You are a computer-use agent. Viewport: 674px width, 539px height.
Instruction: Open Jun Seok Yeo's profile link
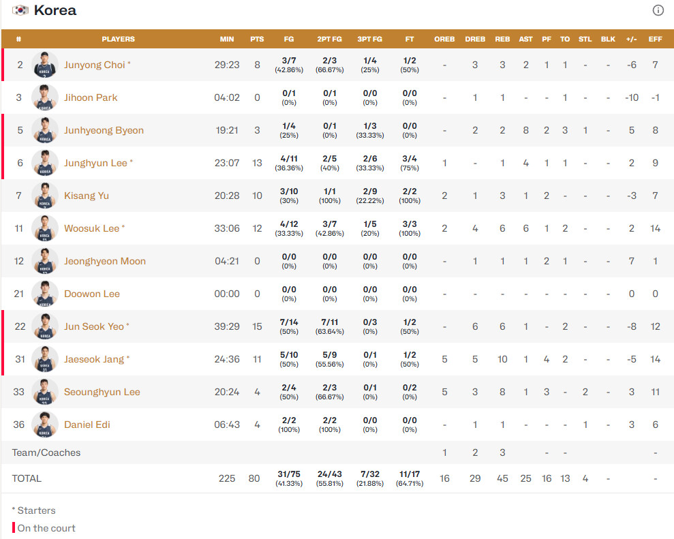click(94, 326)
